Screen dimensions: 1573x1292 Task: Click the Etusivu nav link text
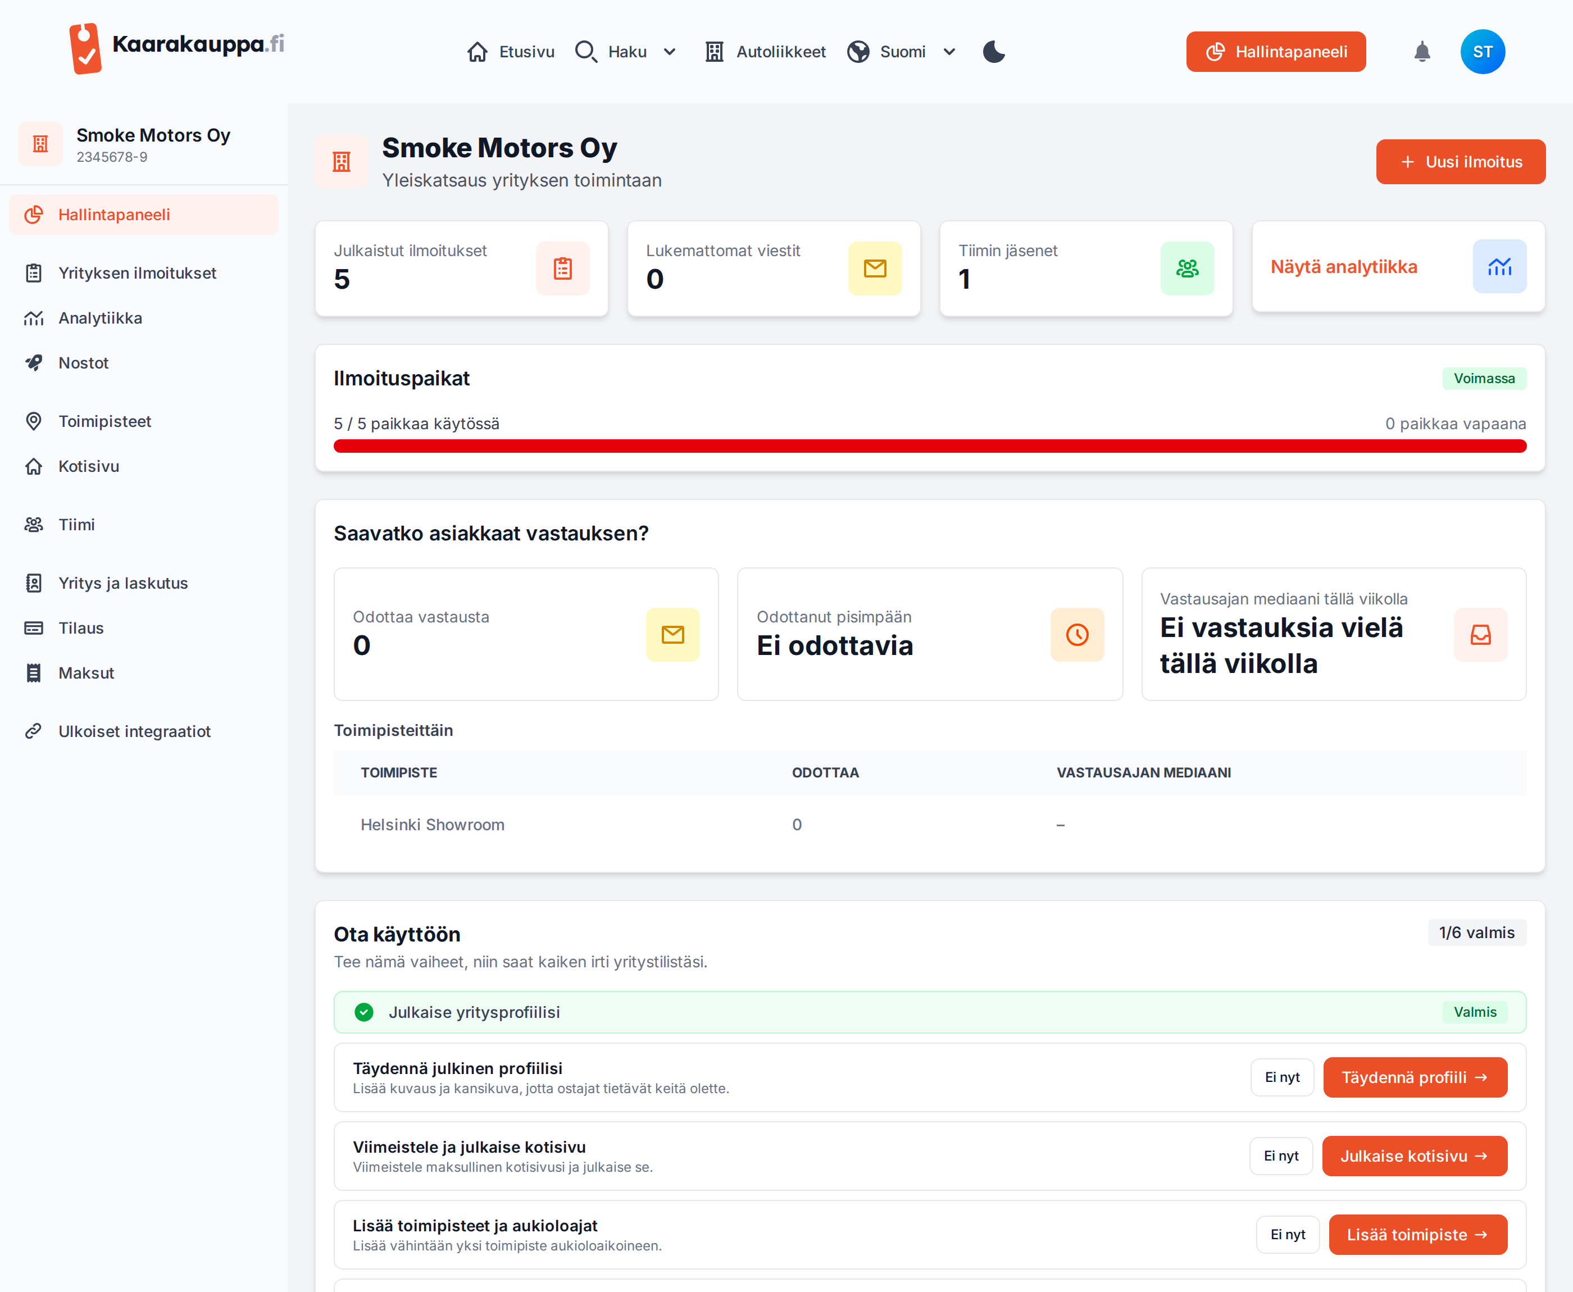[x=527, y=51]
